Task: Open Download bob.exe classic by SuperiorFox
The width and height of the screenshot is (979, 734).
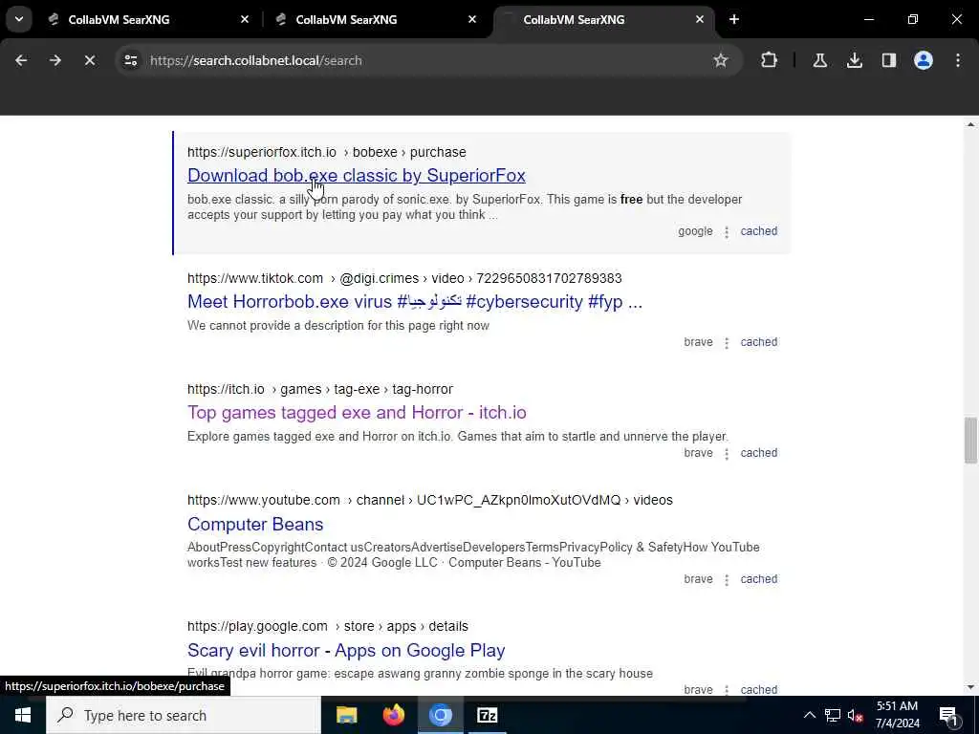Action: click(x=356, y=176)
